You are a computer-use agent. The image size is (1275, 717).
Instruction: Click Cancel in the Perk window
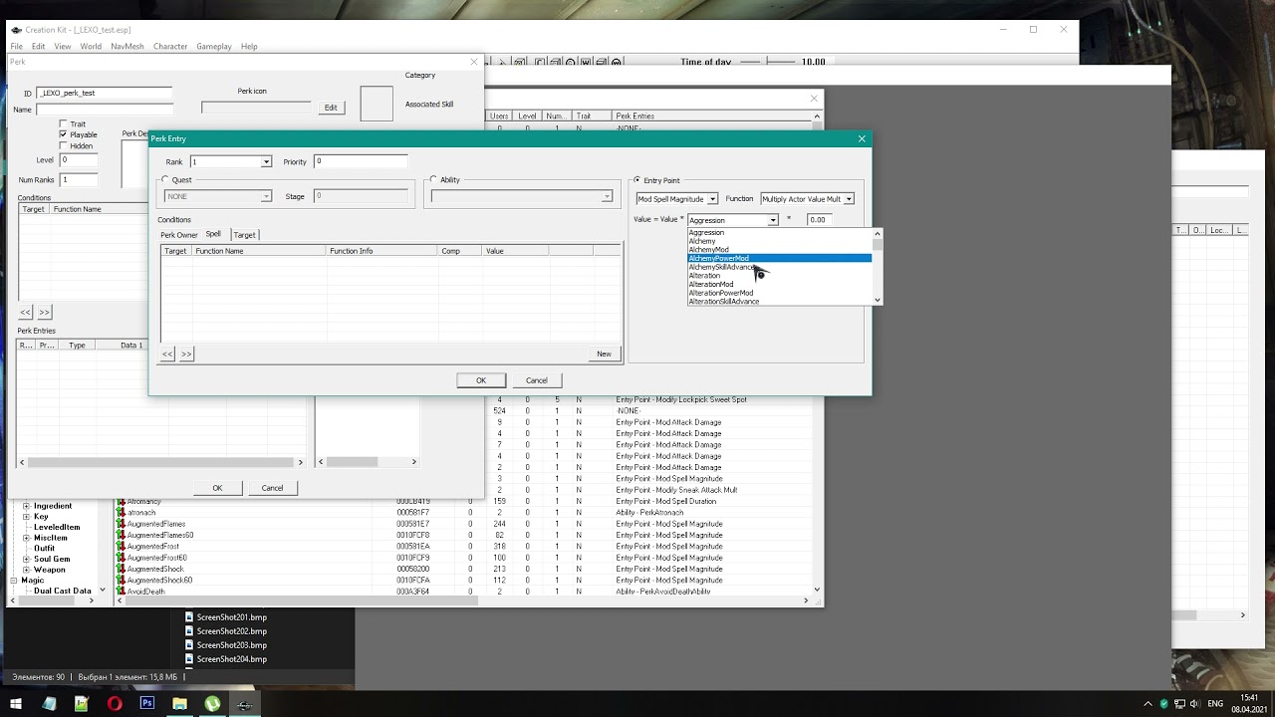point(272,488)
